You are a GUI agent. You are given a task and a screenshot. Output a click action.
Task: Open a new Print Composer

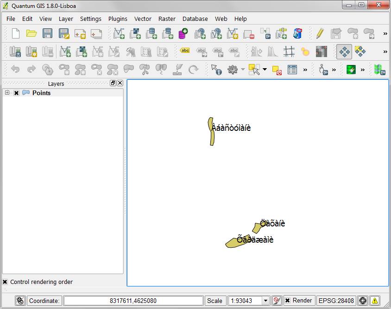[x=80, y=33]
